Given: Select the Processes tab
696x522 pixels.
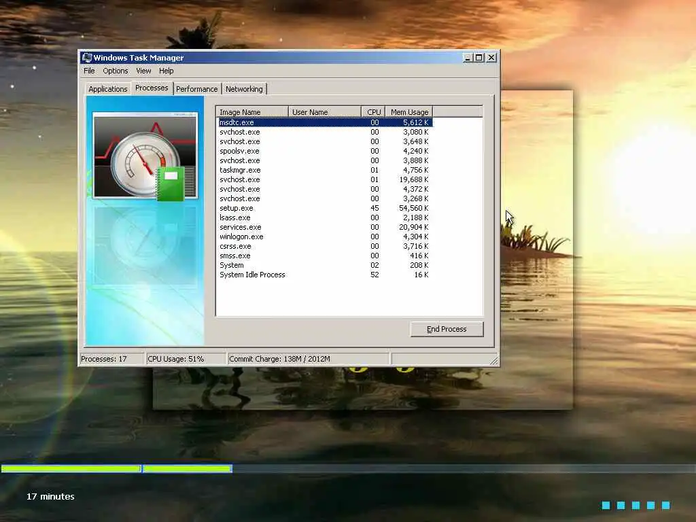Looking at the screenshot, I should [x=152, y=88].
